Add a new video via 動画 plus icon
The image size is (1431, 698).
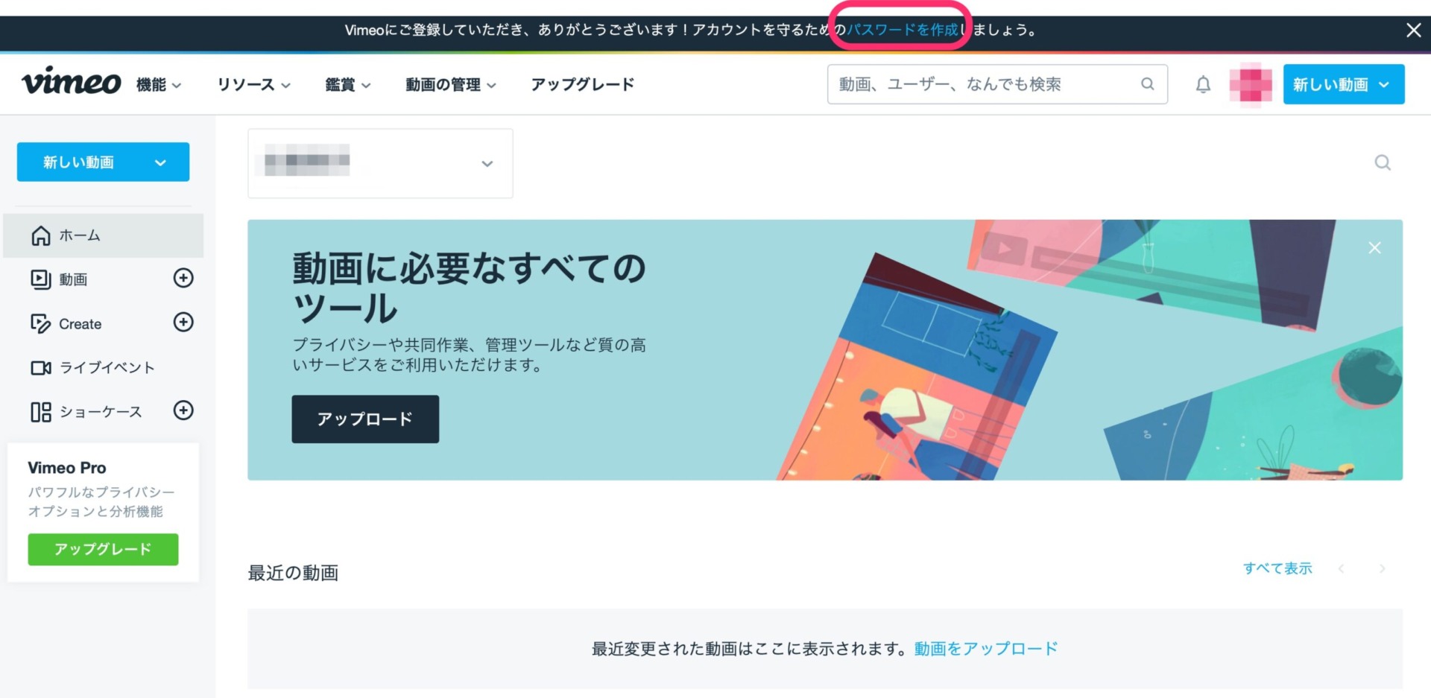click(x=183, y=278)
